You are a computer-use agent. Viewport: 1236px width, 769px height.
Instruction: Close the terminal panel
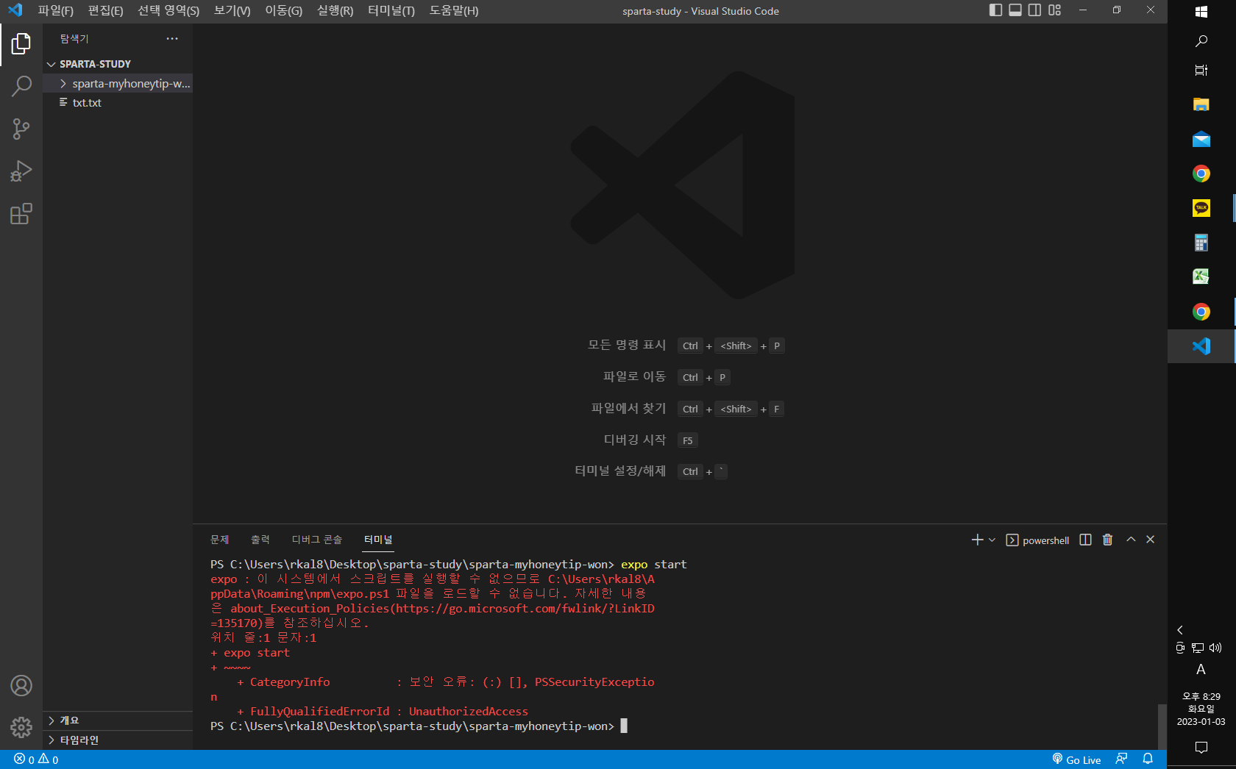point(1151,540)
